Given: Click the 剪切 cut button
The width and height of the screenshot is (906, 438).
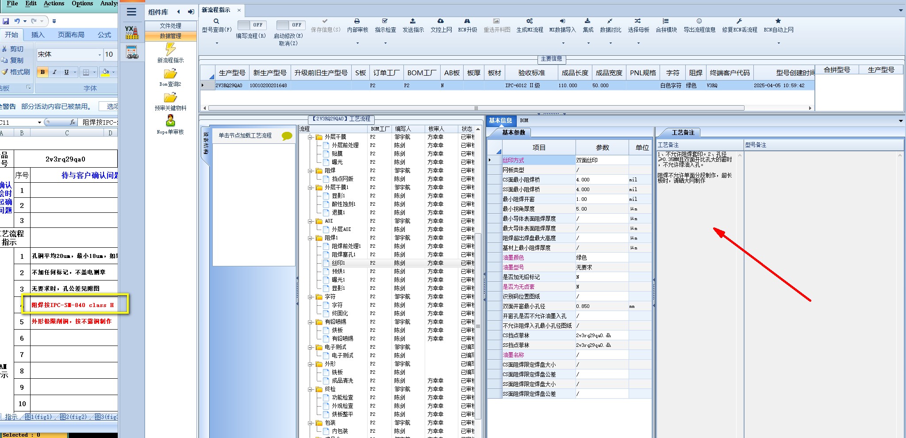Looking at the screenshot, I should tap(13, 49).
